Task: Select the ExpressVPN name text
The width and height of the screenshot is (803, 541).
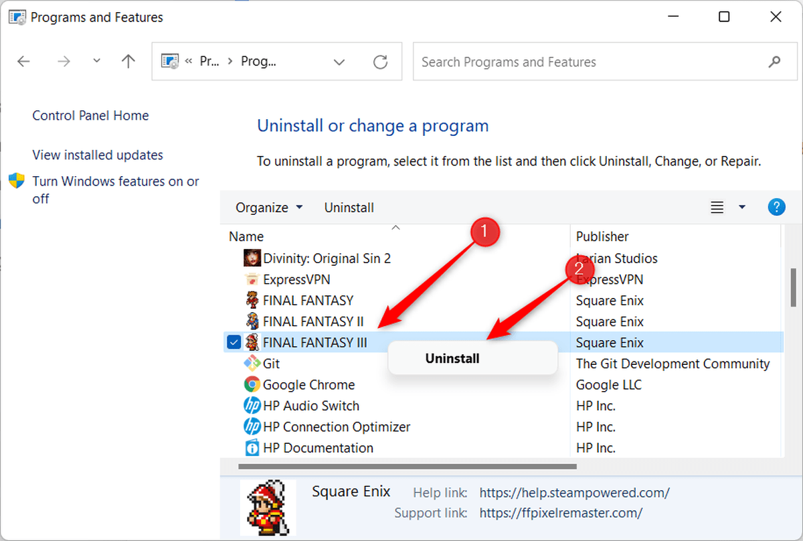Action: point(296,279)
